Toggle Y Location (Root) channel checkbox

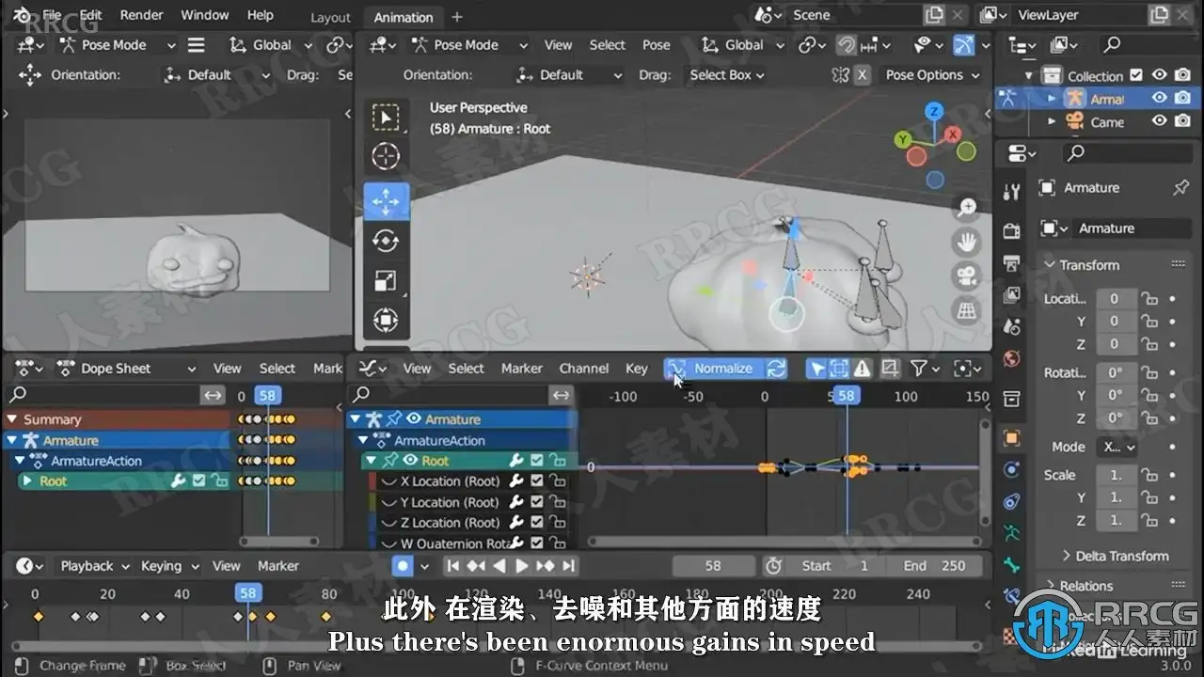(x=537, y=502)
